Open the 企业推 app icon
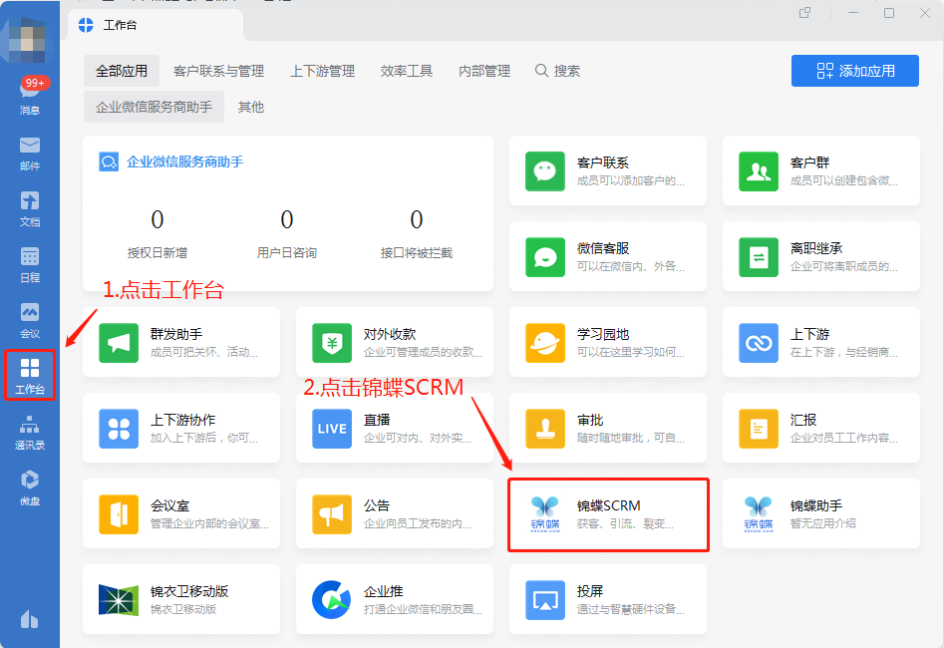 [332, 600]
